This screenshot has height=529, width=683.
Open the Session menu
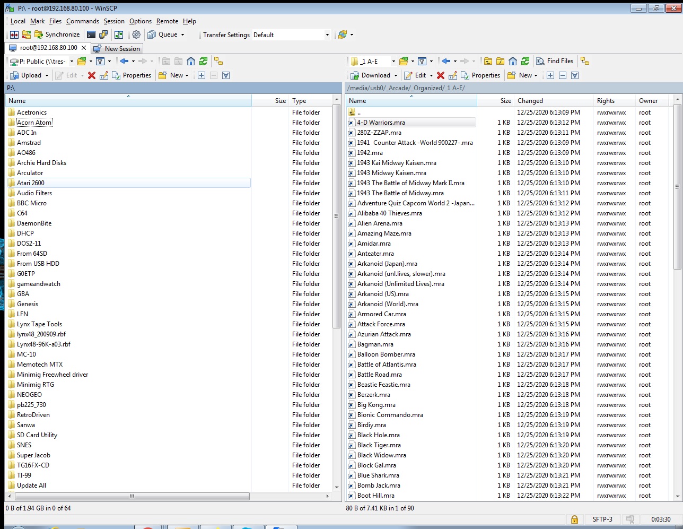tap(114, 21)
